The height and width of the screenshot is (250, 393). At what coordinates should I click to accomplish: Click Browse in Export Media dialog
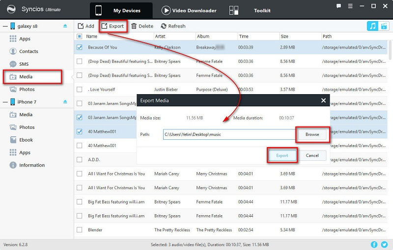(312, 134)
